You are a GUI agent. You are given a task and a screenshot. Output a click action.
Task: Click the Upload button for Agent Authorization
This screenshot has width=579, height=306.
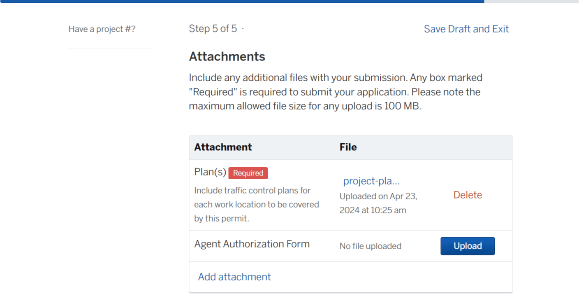467,246
